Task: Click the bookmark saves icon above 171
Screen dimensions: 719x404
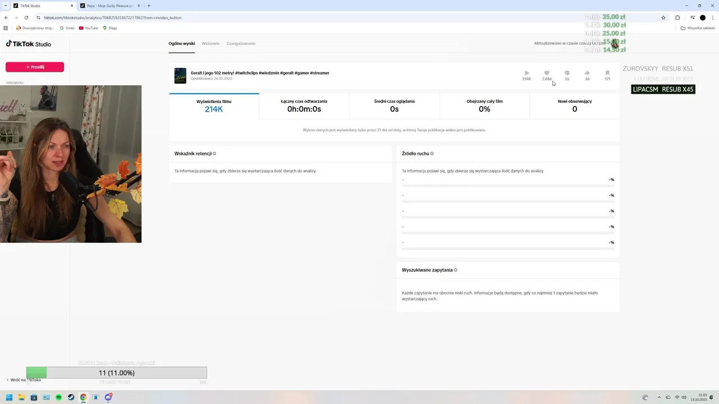Action: [x=607, y=73]
